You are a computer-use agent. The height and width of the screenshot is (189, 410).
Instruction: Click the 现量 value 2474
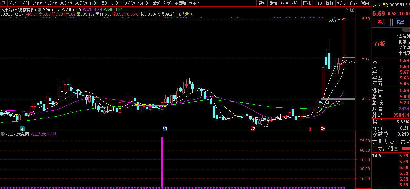point(404,109)
